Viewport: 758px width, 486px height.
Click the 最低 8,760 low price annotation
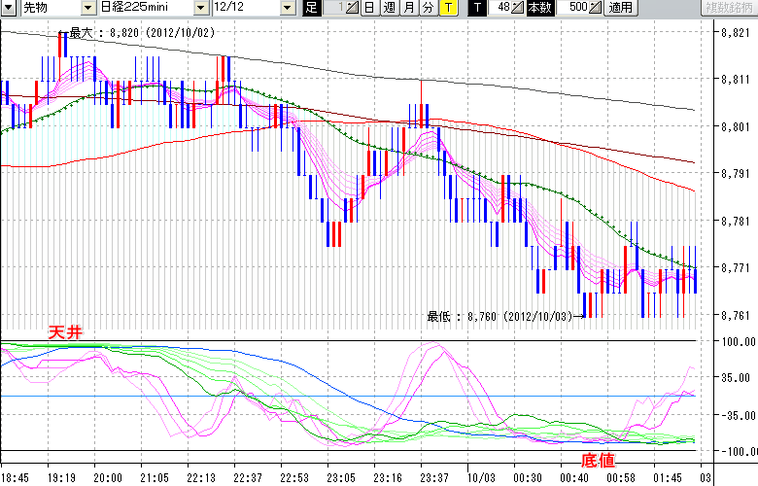(500, 315)
